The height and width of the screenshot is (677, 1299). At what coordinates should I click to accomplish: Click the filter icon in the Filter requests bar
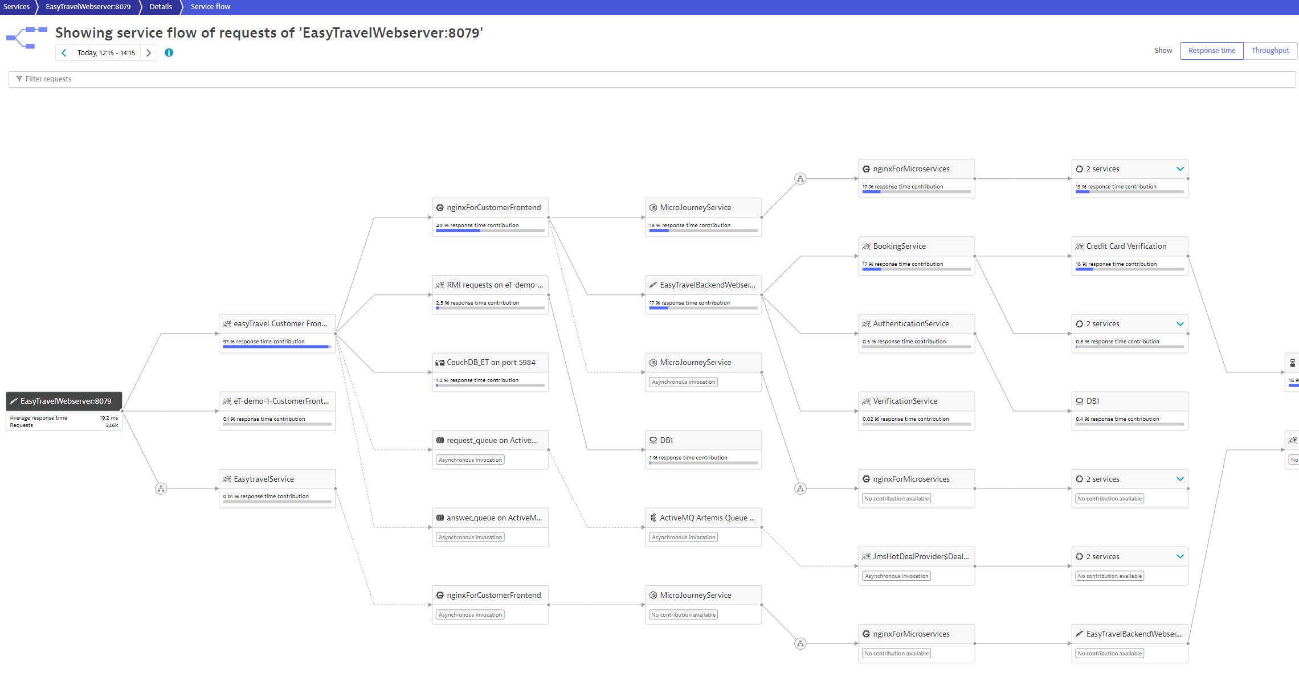point(20,79)
